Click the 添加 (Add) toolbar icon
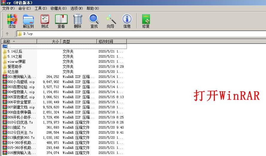The image size is (266, 156). pyautogui.click(x=12, y=21)
